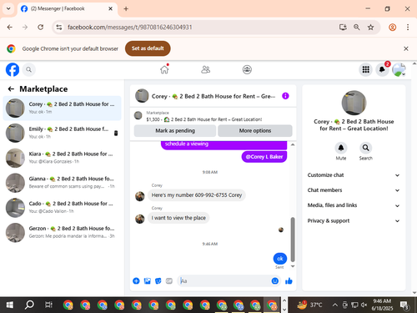Click the sent 'ok' message bubble
This screenshot has width=417, height=313.
tap(280, 259)
